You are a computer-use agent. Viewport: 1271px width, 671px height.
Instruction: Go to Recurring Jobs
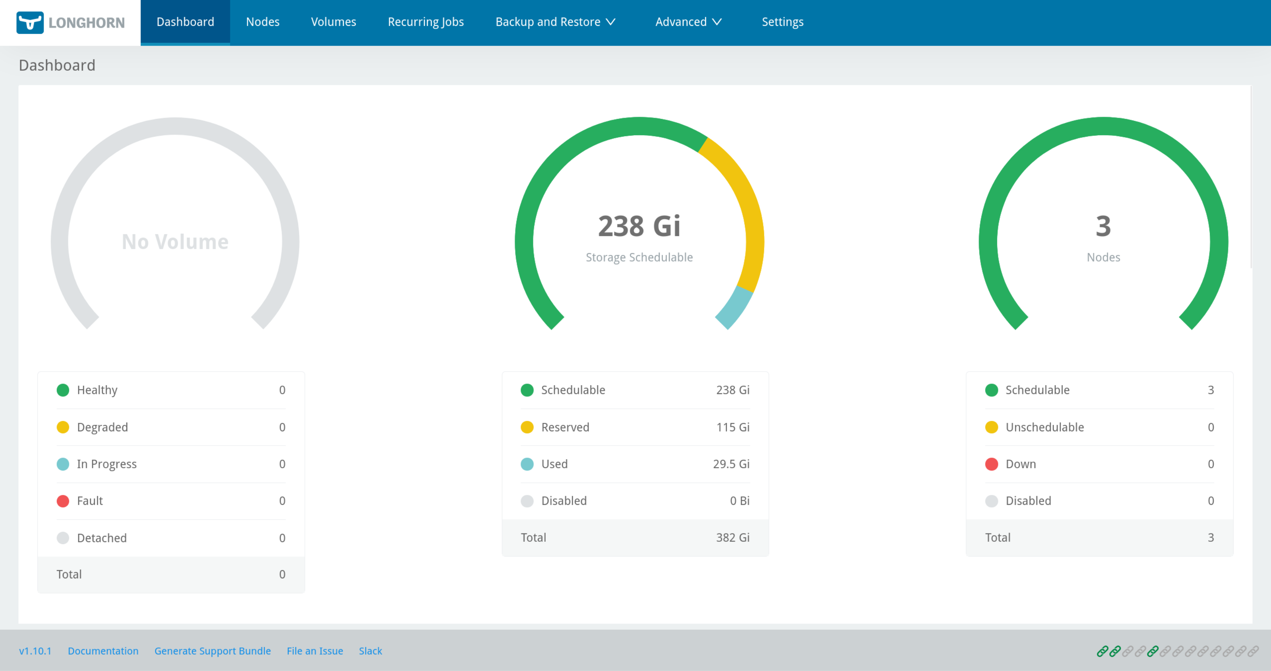pyautogui.click(x=425, y=22)
